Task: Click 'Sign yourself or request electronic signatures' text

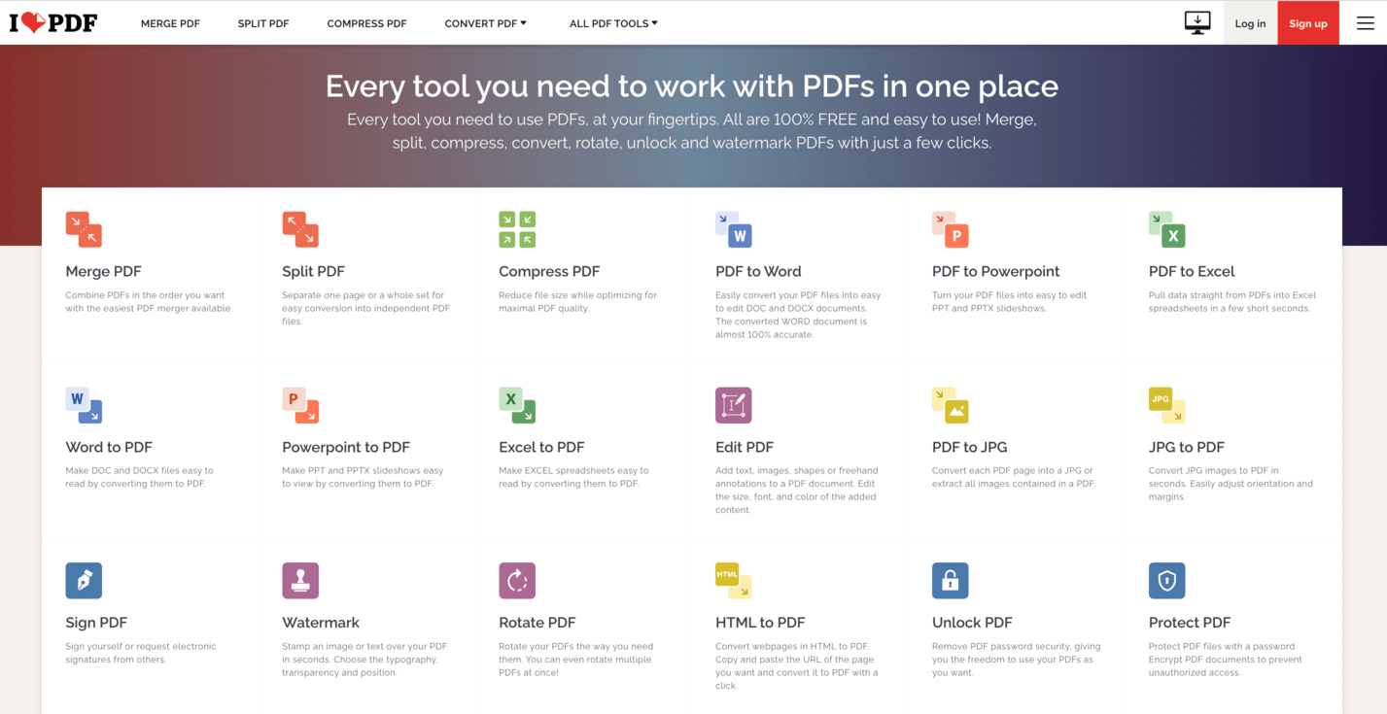Action: tap(141, 653)
